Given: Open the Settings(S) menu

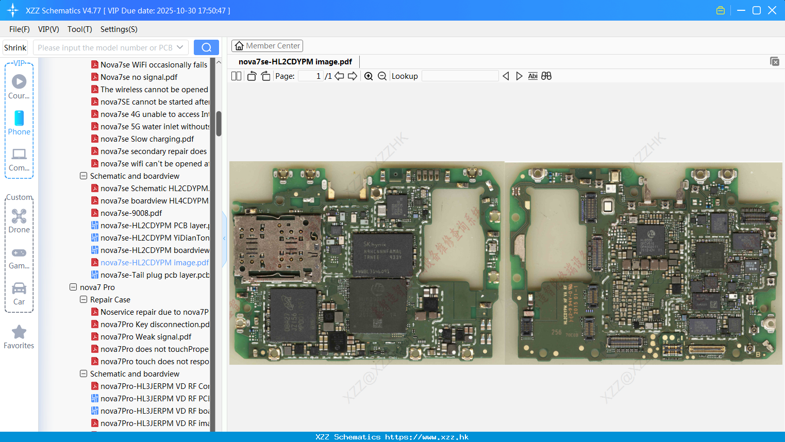Looking at the screenshot, I should click(x=119, y=29).
